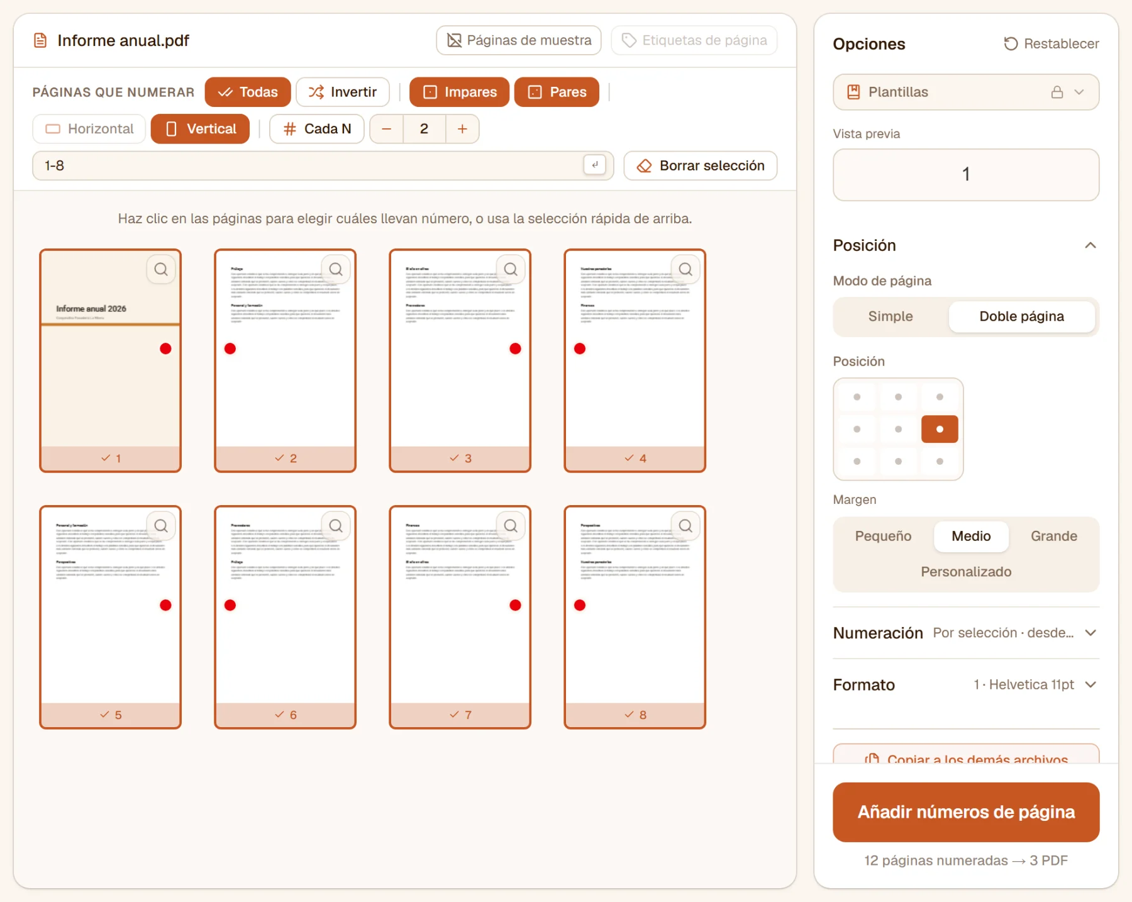The width and height of the screenshot is (1132, 902).
Task: Preview page 4 using its magnifier icon
Action: pyautogui.click(x=685, y=269)
